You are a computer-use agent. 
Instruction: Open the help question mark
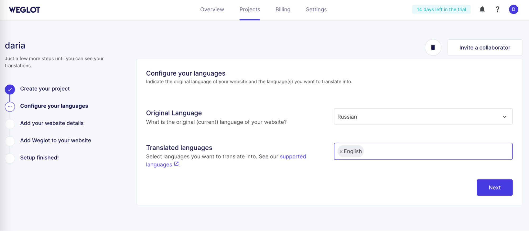click(x=498, y=10)
